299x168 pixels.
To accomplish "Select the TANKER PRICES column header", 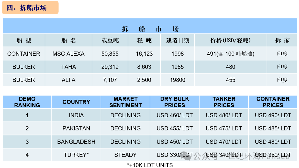I will pos(224,102).
